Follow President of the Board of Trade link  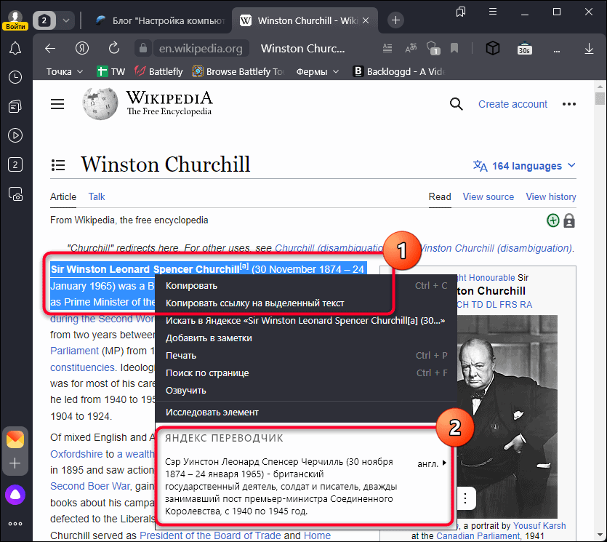210,535
